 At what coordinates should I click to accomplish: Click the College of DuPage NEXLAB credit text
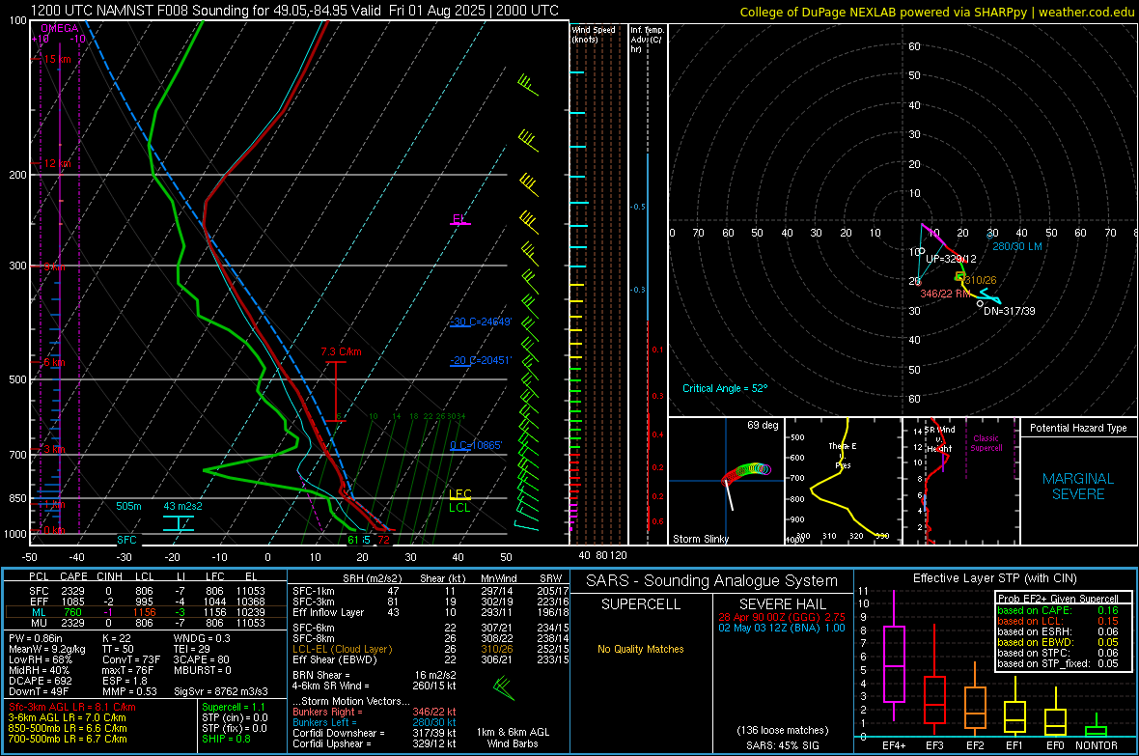(x=936, y=12)
